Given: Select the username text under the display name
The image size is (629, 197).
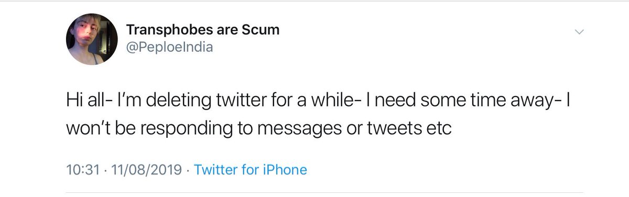Looking at the screenshot, I should [x=170, y=48].
